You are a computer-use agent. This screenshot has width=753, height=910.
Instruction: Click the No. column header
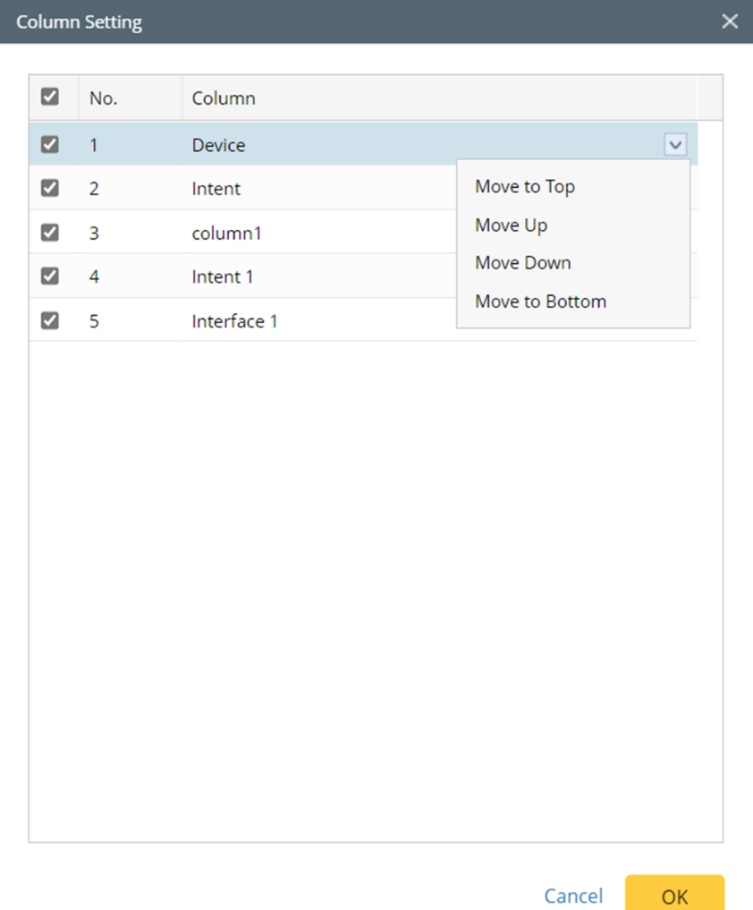104,98
